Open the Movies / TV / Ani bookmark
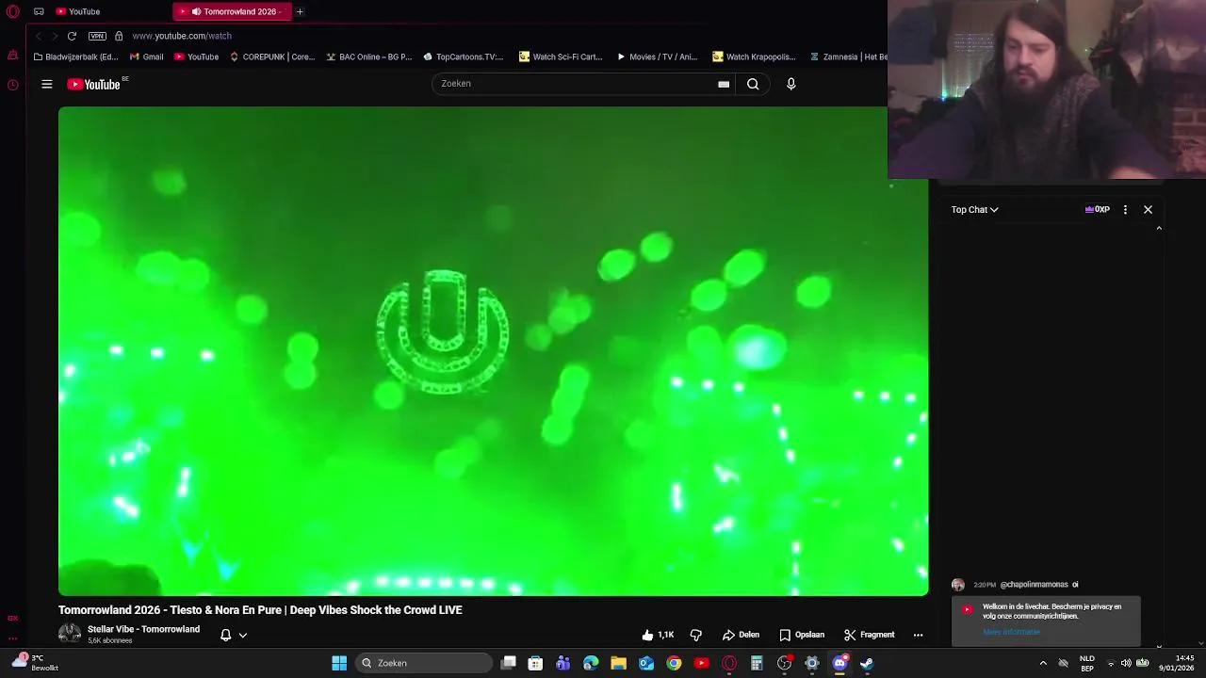 tap(657, 56)
